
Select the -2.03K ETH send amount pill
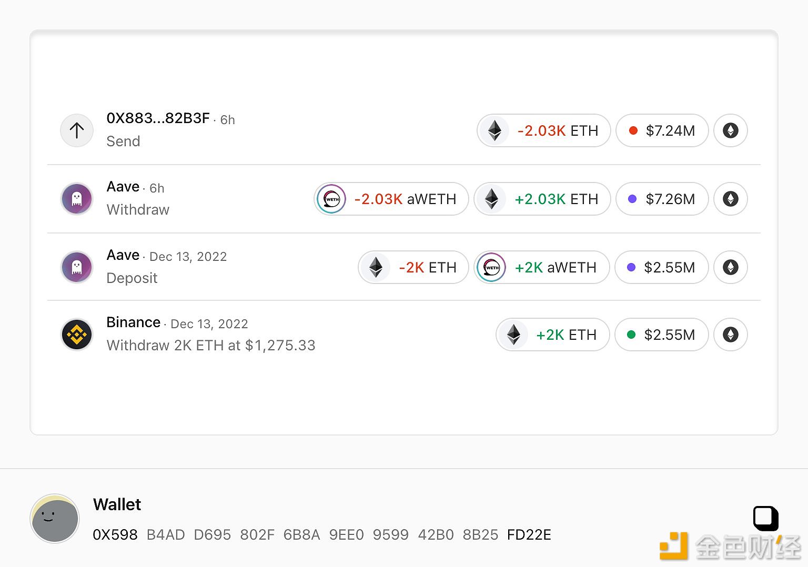tap(543, 130)
